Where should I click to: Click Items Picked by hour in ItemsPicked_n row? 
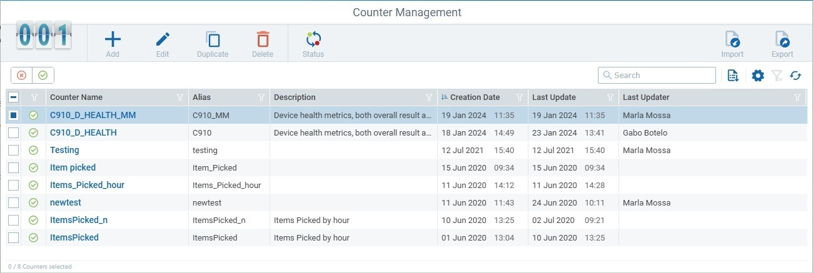[x=311, y=220]
